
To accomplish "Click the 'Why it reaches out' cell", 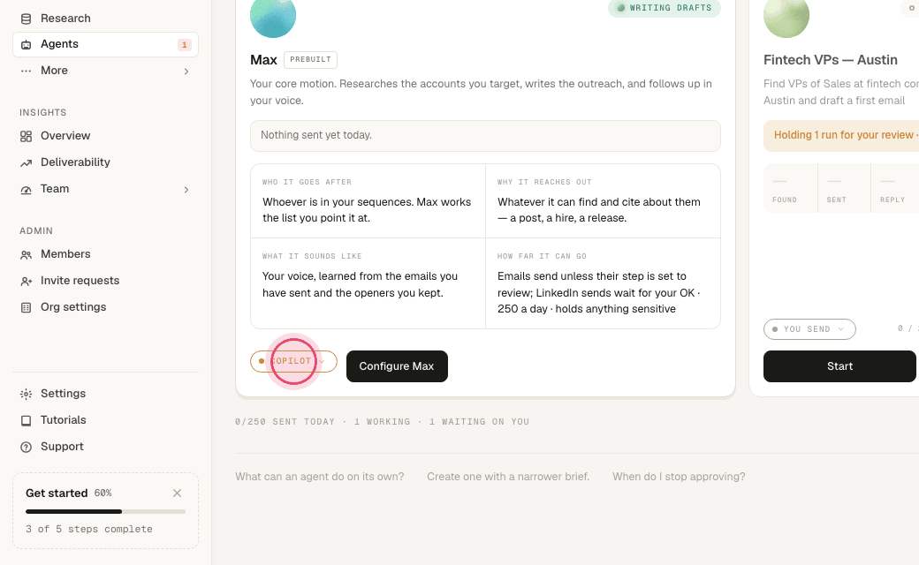I will [x=603, y=200].
